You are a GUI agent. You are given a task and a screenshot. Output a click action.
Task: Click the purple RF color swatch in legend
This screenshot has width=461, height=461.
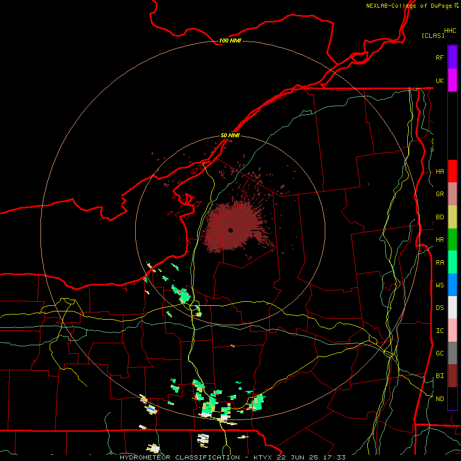tap(452, 57)
